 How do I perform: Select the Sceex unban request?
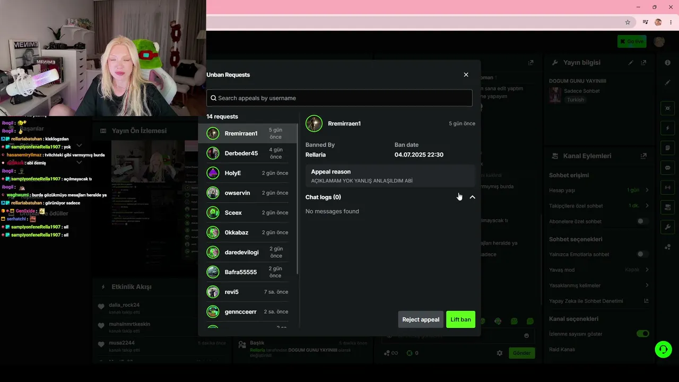[248, 213]
